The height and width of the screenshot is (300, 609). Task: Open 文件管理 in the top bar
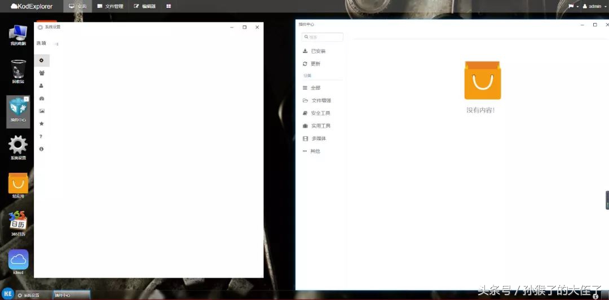(x=111, y=6)
